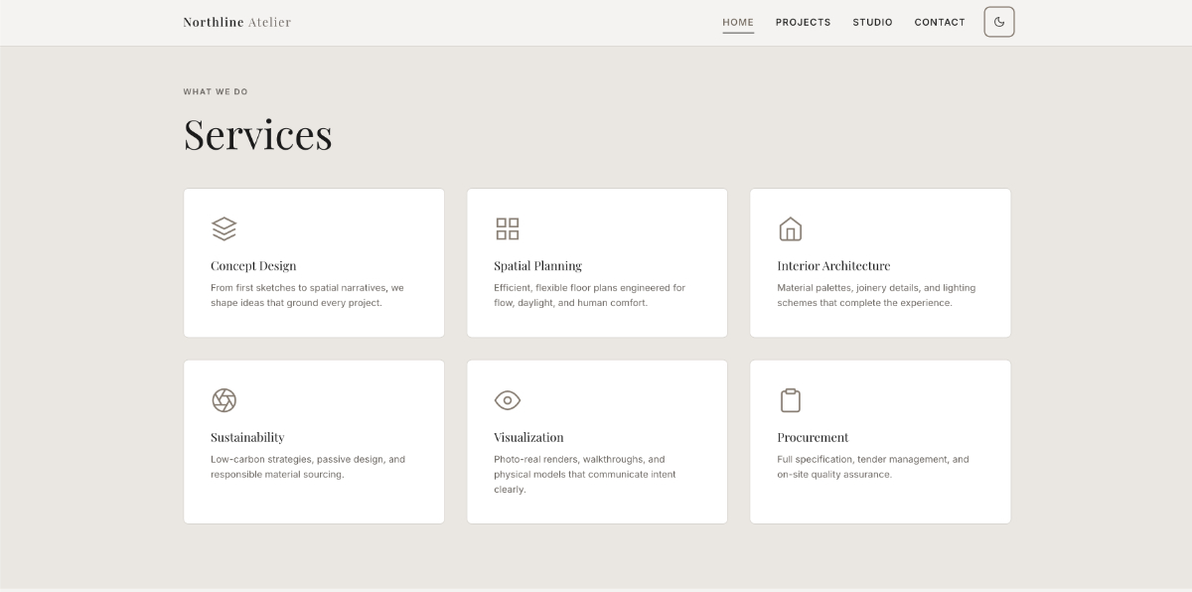The image size is (1192, 592).
Task: Select the STUDIO menu item
Action: click(872, 22)
